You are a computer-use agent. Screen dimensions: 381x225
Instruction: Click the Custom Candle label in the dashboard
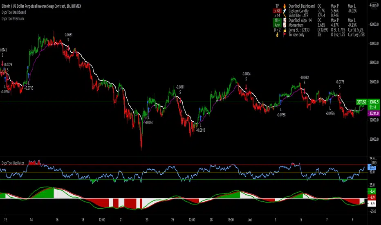(x=298, y=11)
